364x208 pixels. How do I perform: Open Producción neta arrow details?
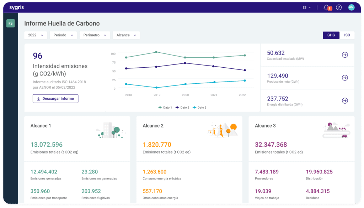(x=344, y=78)
